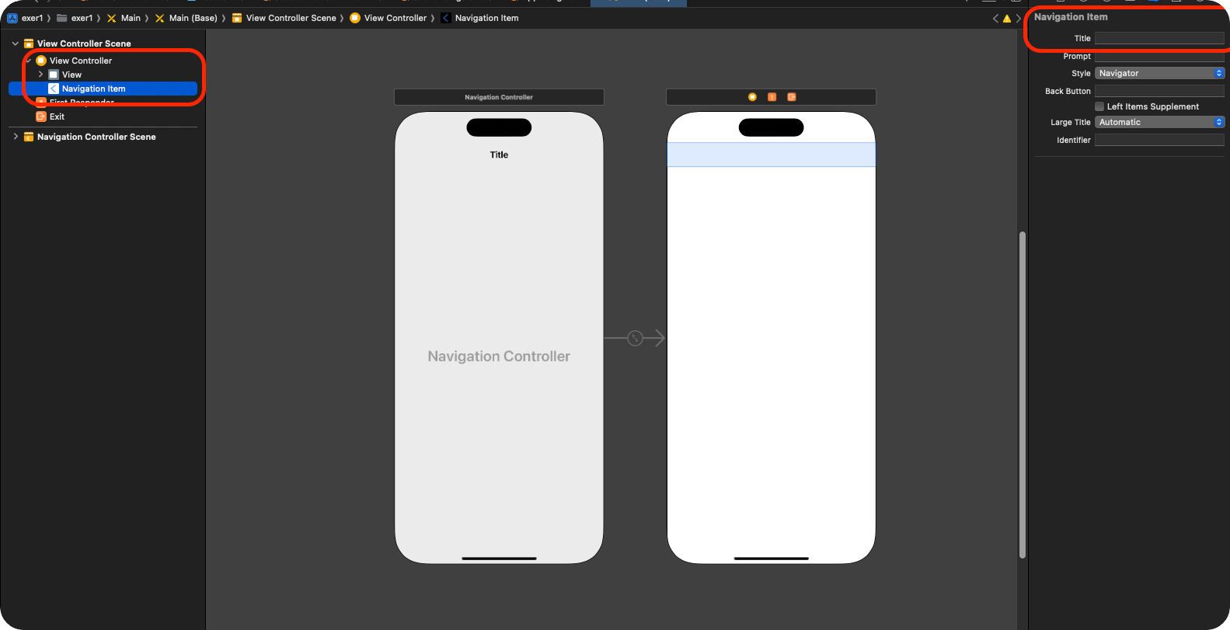1230x630 pixels.
Task: Click the Exit icon on the scene dock
Action: [792, 97]
